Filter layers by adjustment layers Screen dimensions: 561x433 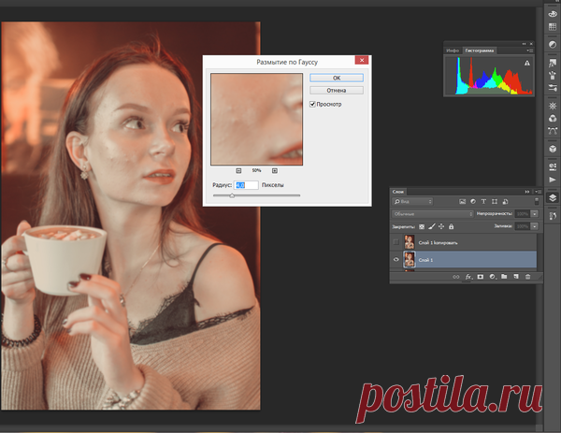pos(473,201)
